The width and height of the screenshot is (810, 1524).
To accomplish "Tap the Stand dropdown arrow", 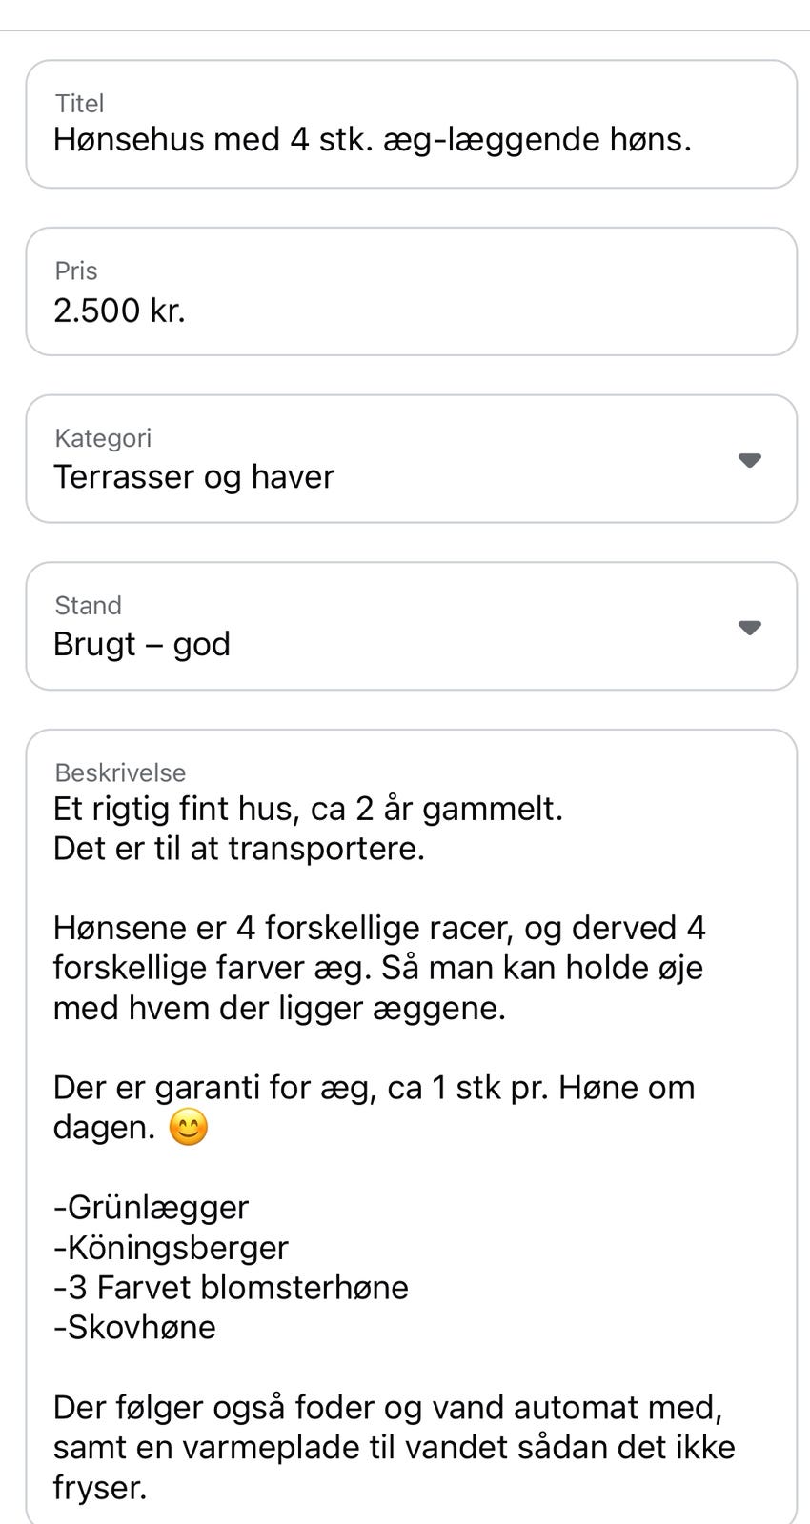I will (x=750, y=628).
